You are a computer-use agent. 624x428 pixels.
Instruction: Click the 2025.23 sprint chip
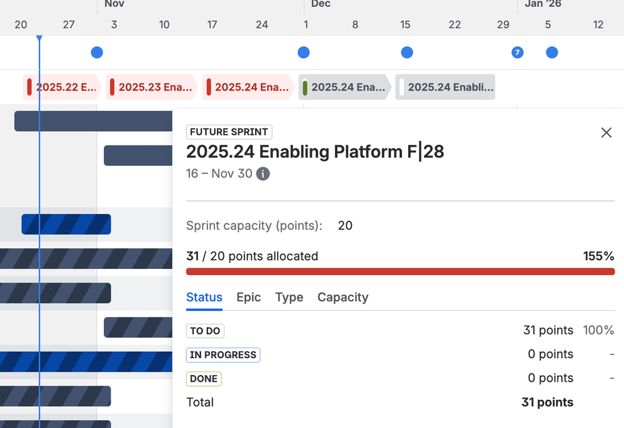151,87
